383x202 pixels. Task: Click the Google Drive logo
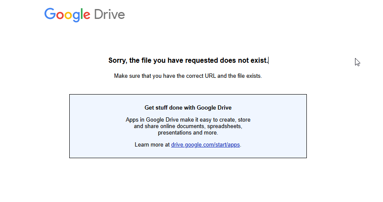pyautogui.click(x=84, y=15)
